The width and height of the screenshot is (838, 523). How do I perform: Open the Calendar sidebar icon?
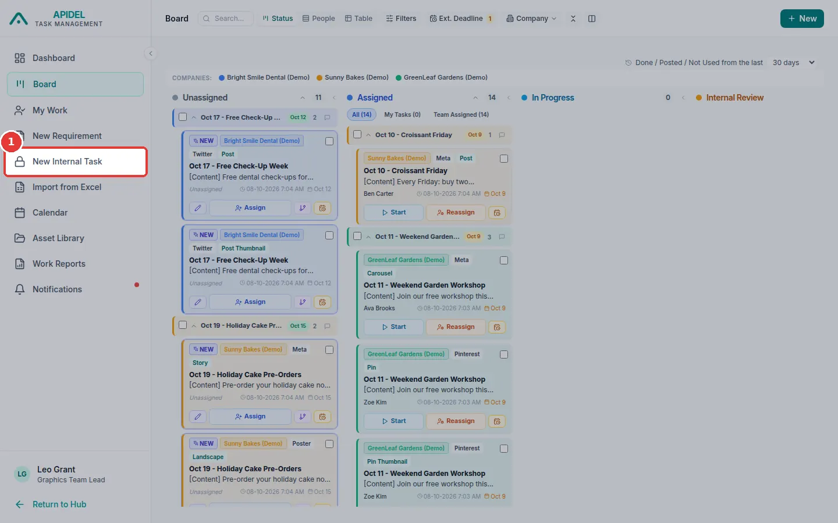[x=20, y=213]
